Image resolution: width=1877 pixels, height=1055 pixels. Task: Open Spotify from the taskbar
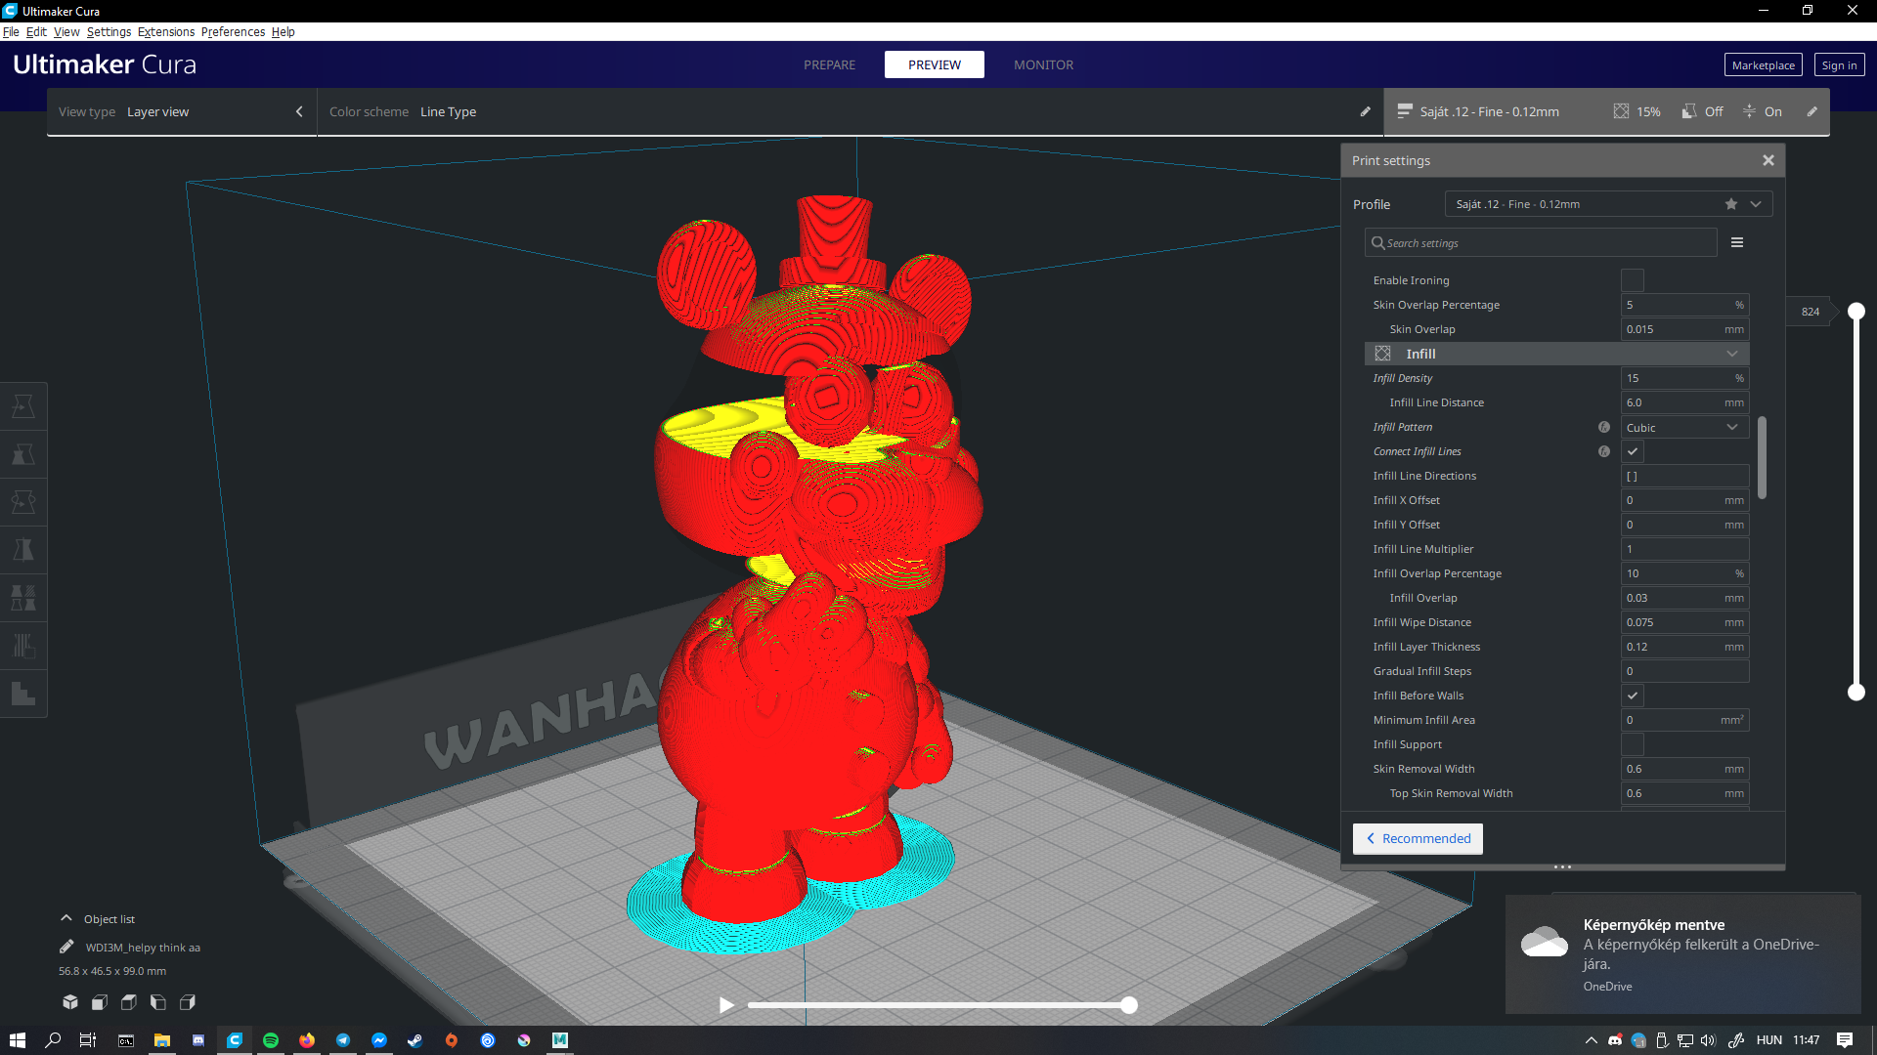pos(271,1040)
